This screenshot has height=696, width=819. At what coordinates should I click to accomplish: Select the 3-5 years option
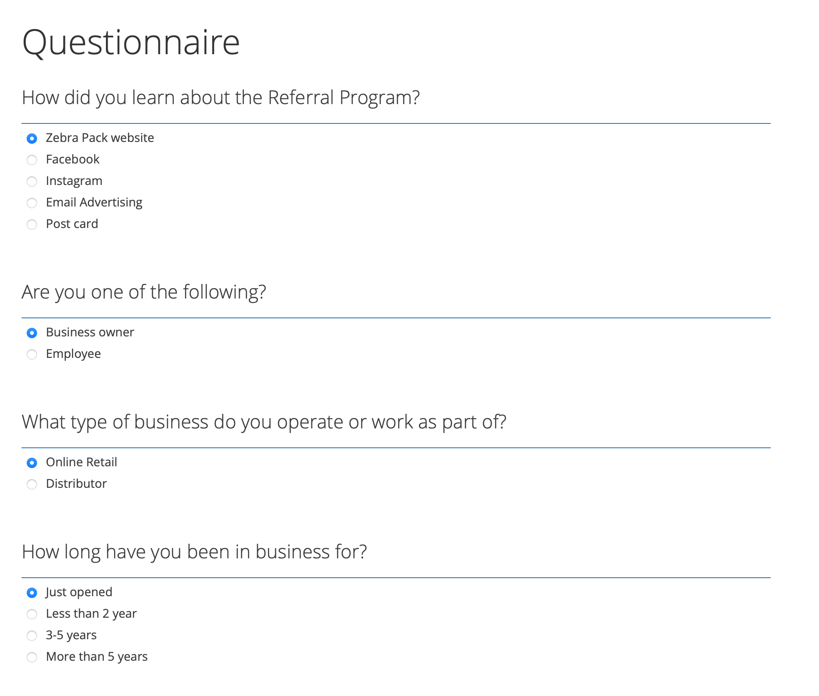click(x=32, y=635)
